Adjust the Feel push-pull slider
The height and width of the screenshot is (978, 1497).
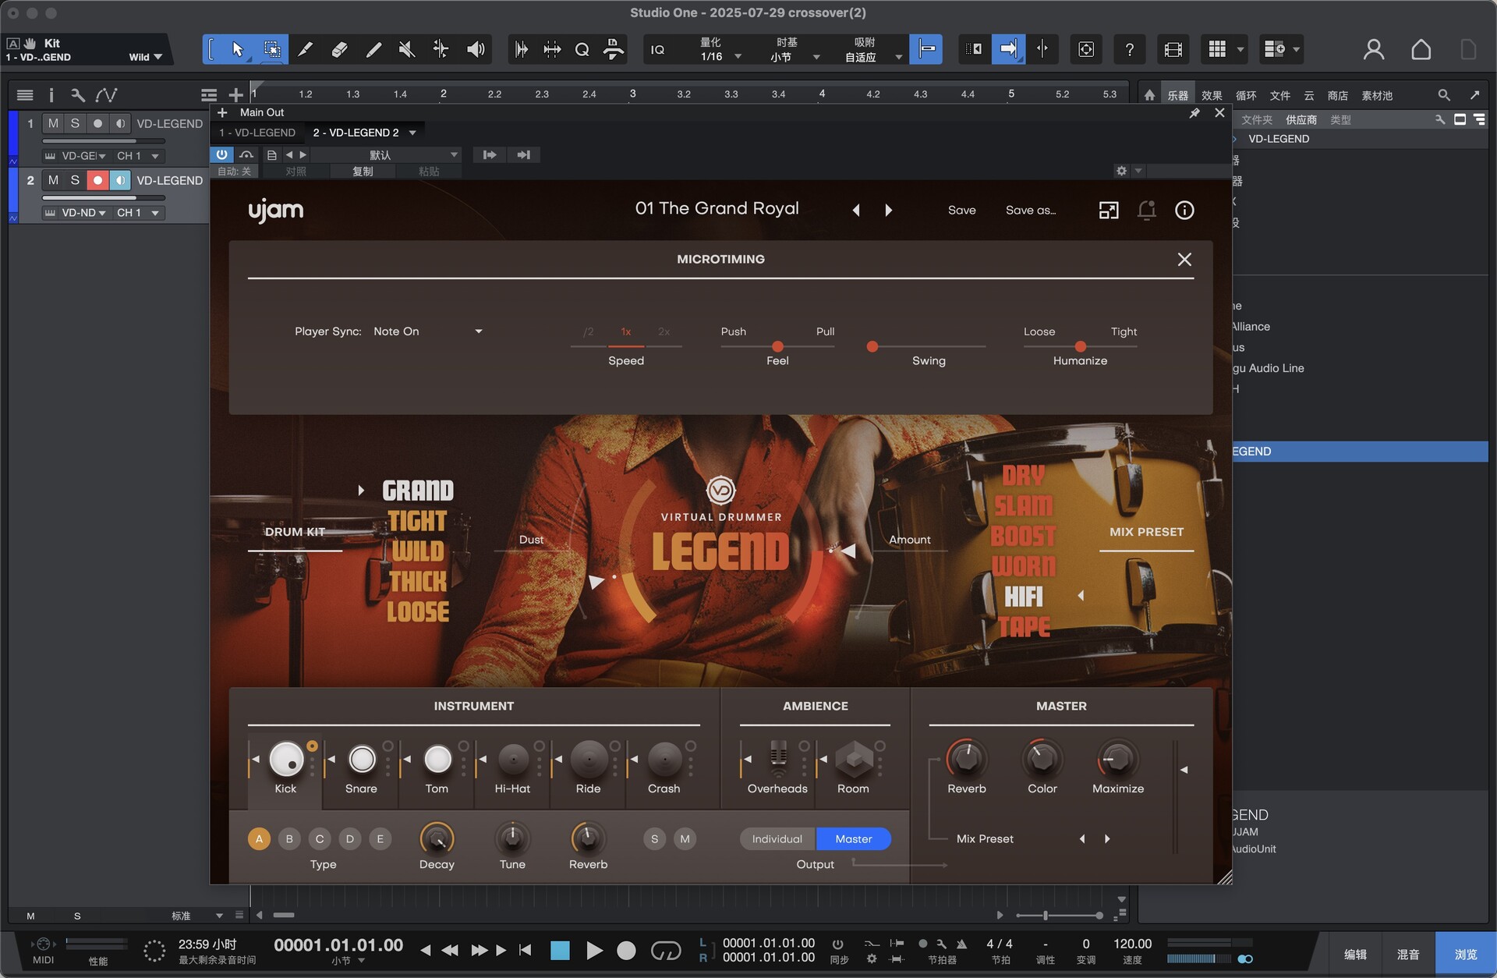[777, 346]
